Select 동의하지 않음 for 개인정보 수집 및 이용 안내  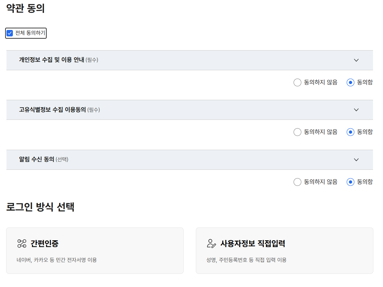(x=297, y=82)
